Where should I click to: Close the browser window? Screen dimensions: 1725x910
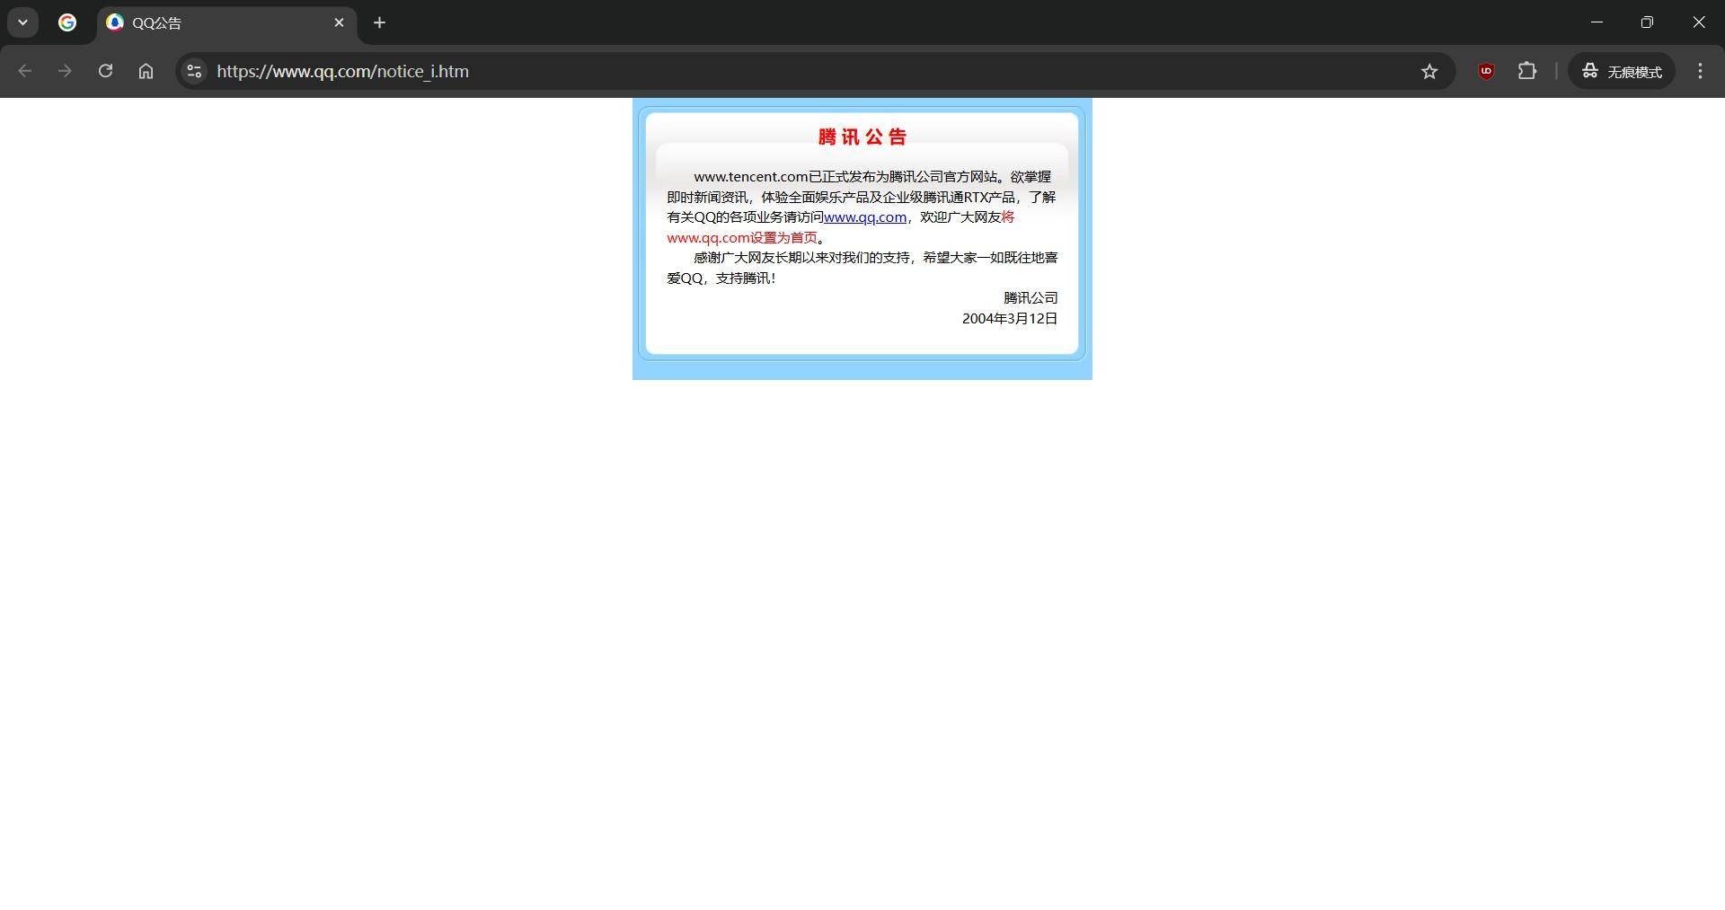[x=1698, y=22]
